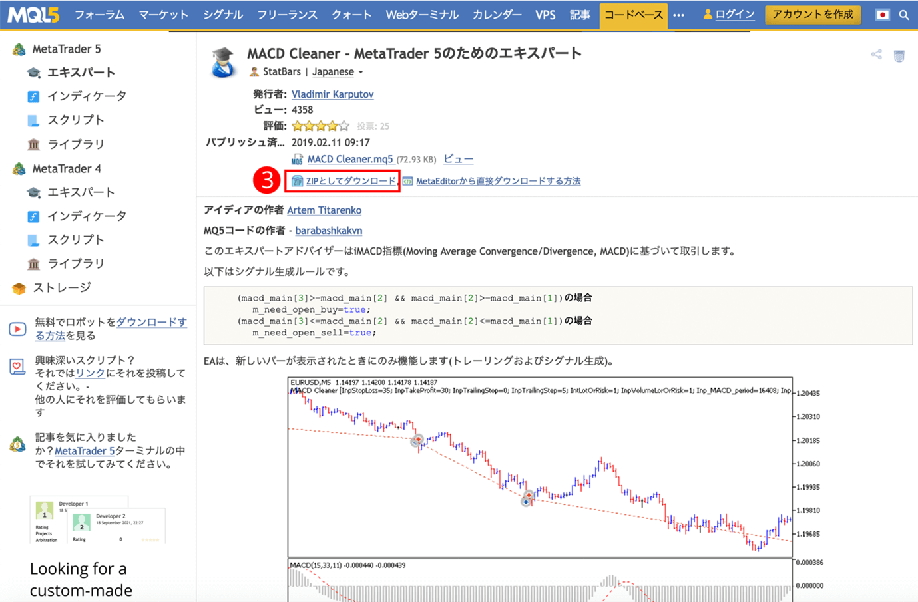
Task: Click the MetaTrader 4 section icon
Action: [19, 168]
